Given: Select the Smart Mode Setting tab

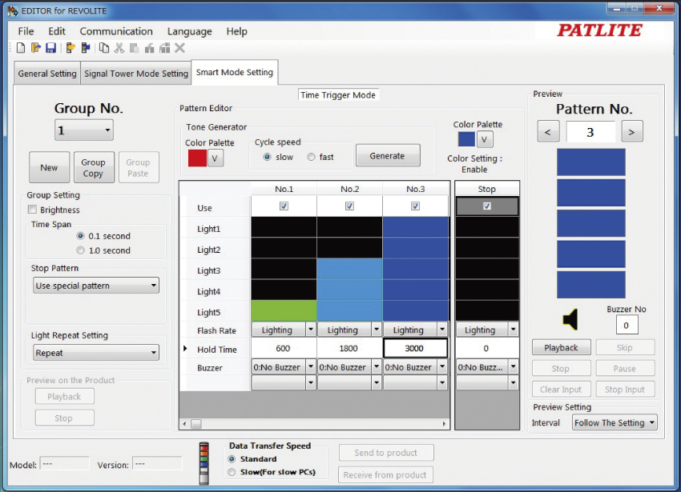Looking at the screenshot, I should (x=235, y=72).
